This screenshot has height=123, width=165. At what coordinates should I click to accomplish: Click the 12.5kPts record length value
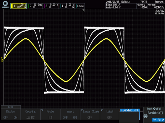coord(160,13)
